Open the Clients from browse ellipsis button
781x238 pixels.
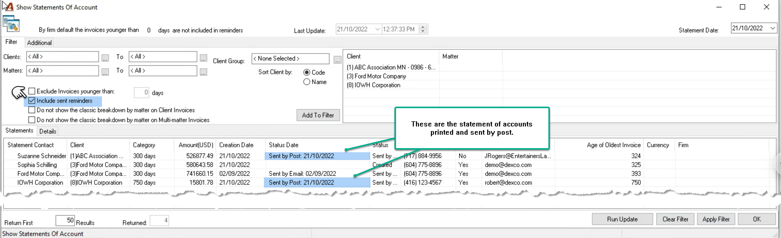tap(105, 58)
